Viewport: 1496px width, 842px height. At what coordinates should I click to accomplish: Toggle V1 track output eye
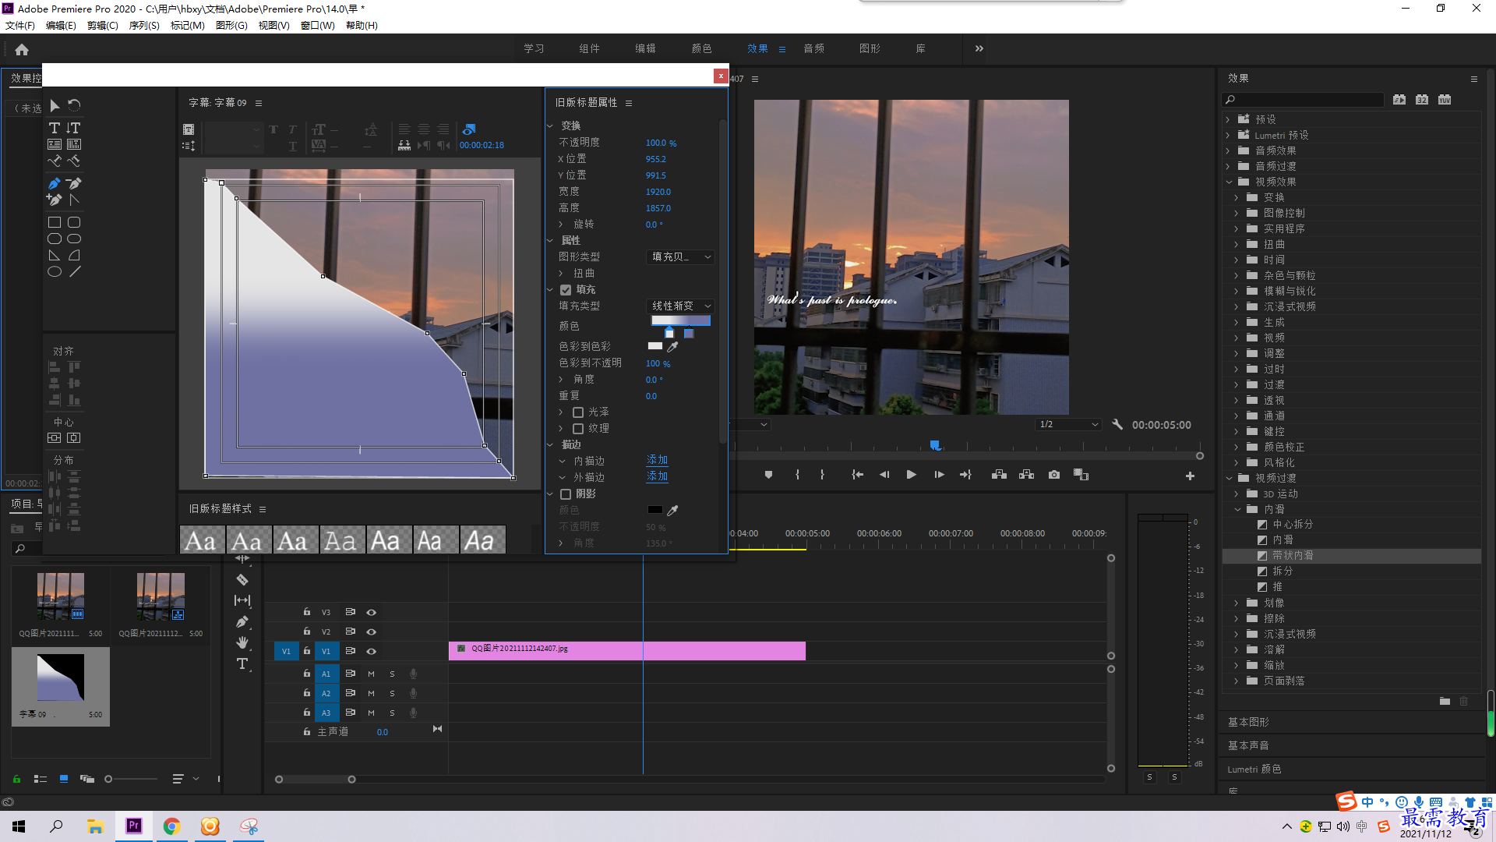[x=372, y=651]
